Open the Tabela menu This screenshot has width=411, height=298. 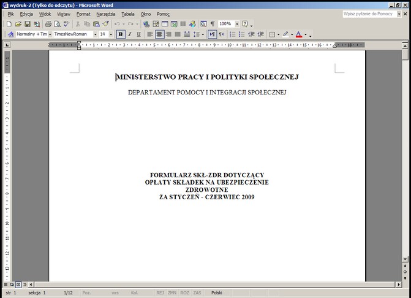128,13
